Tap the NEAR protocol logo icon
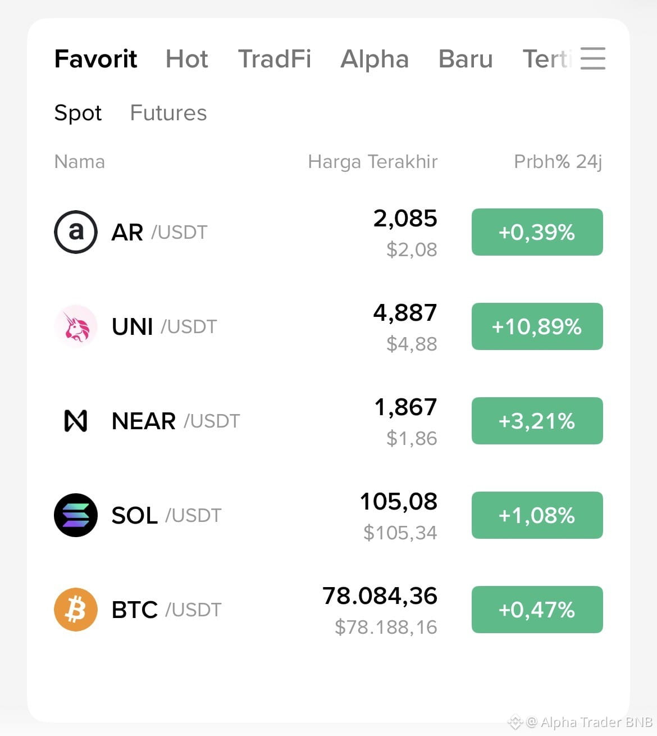This screenshot has height=736, width=657. [76, 421]
